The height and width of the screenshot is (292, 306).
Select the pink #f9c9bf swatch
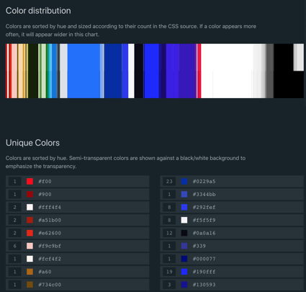click(x=30, y=246)
